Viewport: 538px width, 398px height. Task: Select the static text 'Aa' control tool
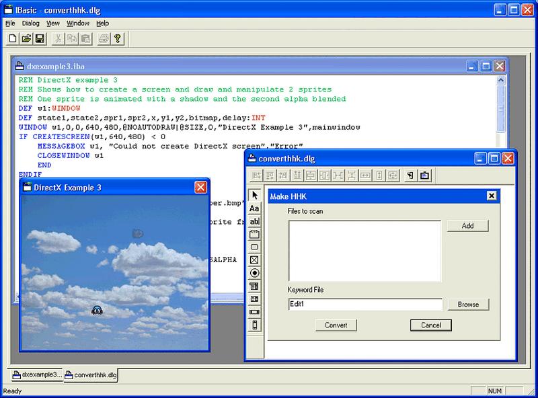pyautogui.click(x=254, y=208)
